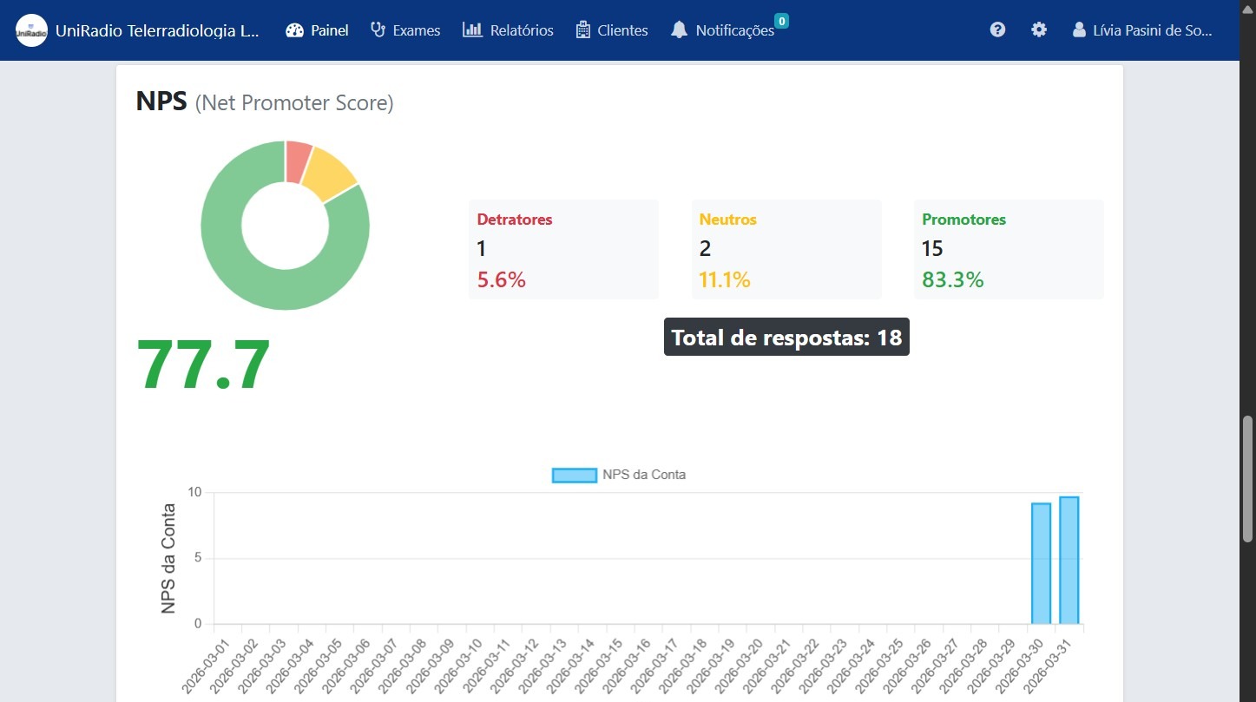Select the Detratores summary card
The height and width of the screenshot is (702, 1256).
coord(563,250)
